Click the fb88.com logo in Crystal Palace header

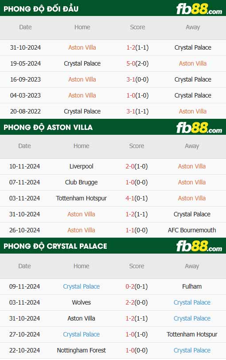(x=199, y=246)
